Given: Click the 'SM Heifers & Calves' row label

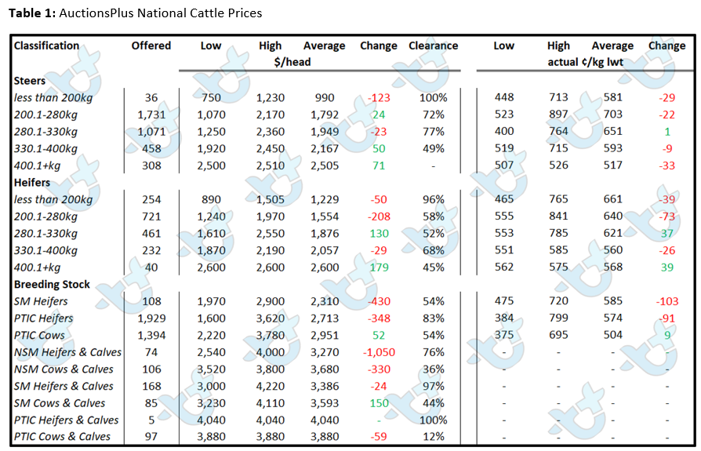Looking at the screenshot, I should click(64, 386).
